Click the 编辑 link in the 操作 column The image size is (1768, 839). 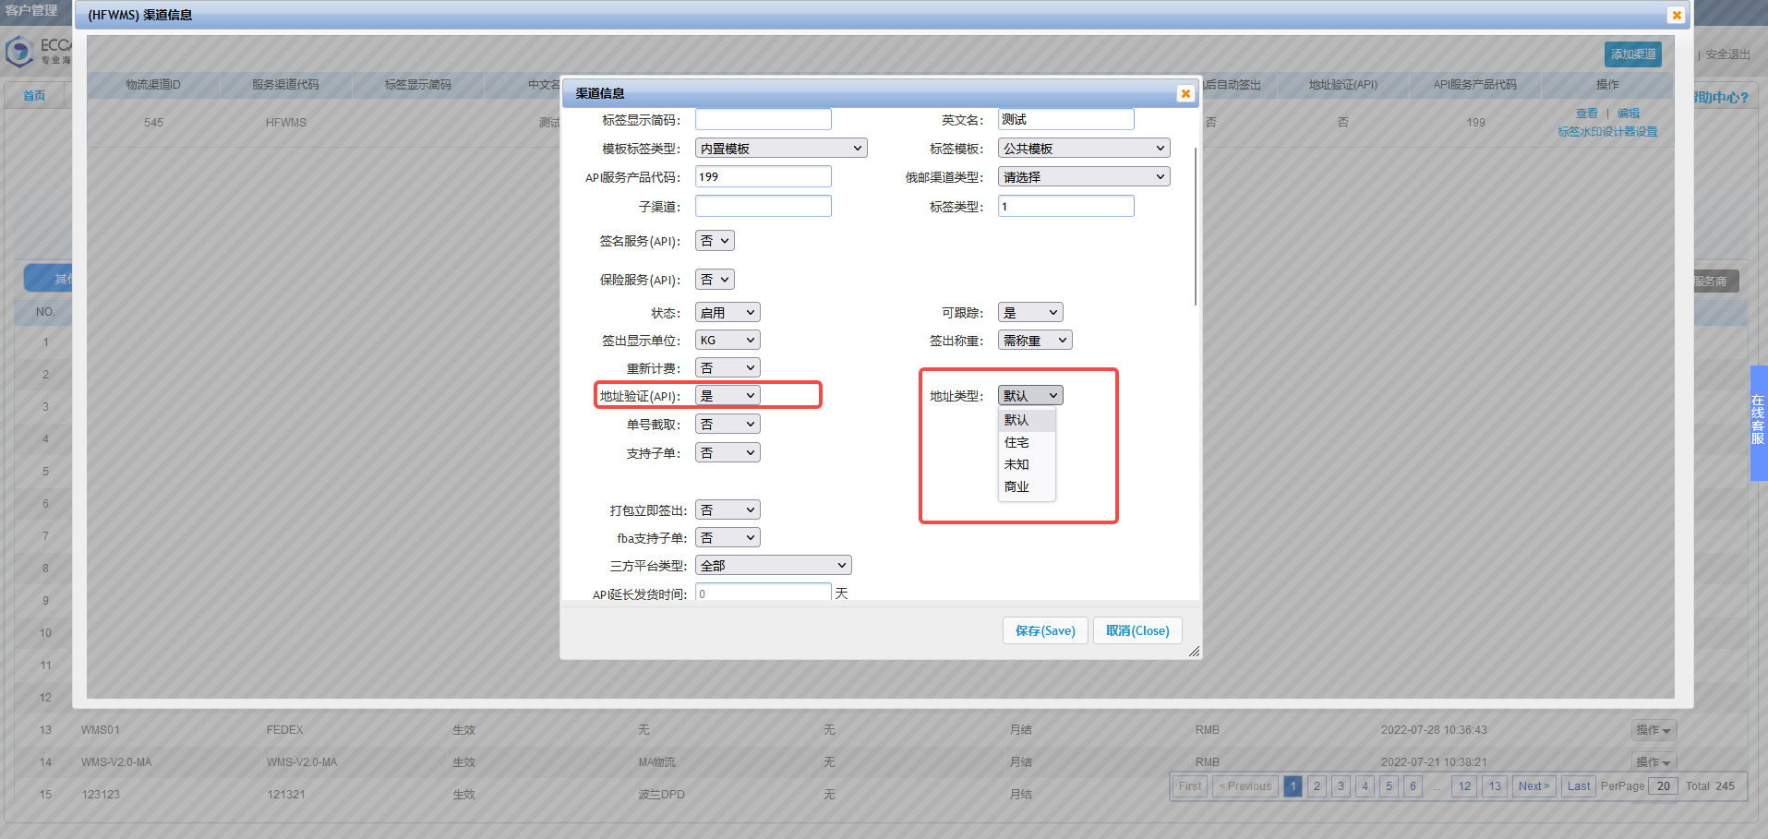pos(1629,114)
